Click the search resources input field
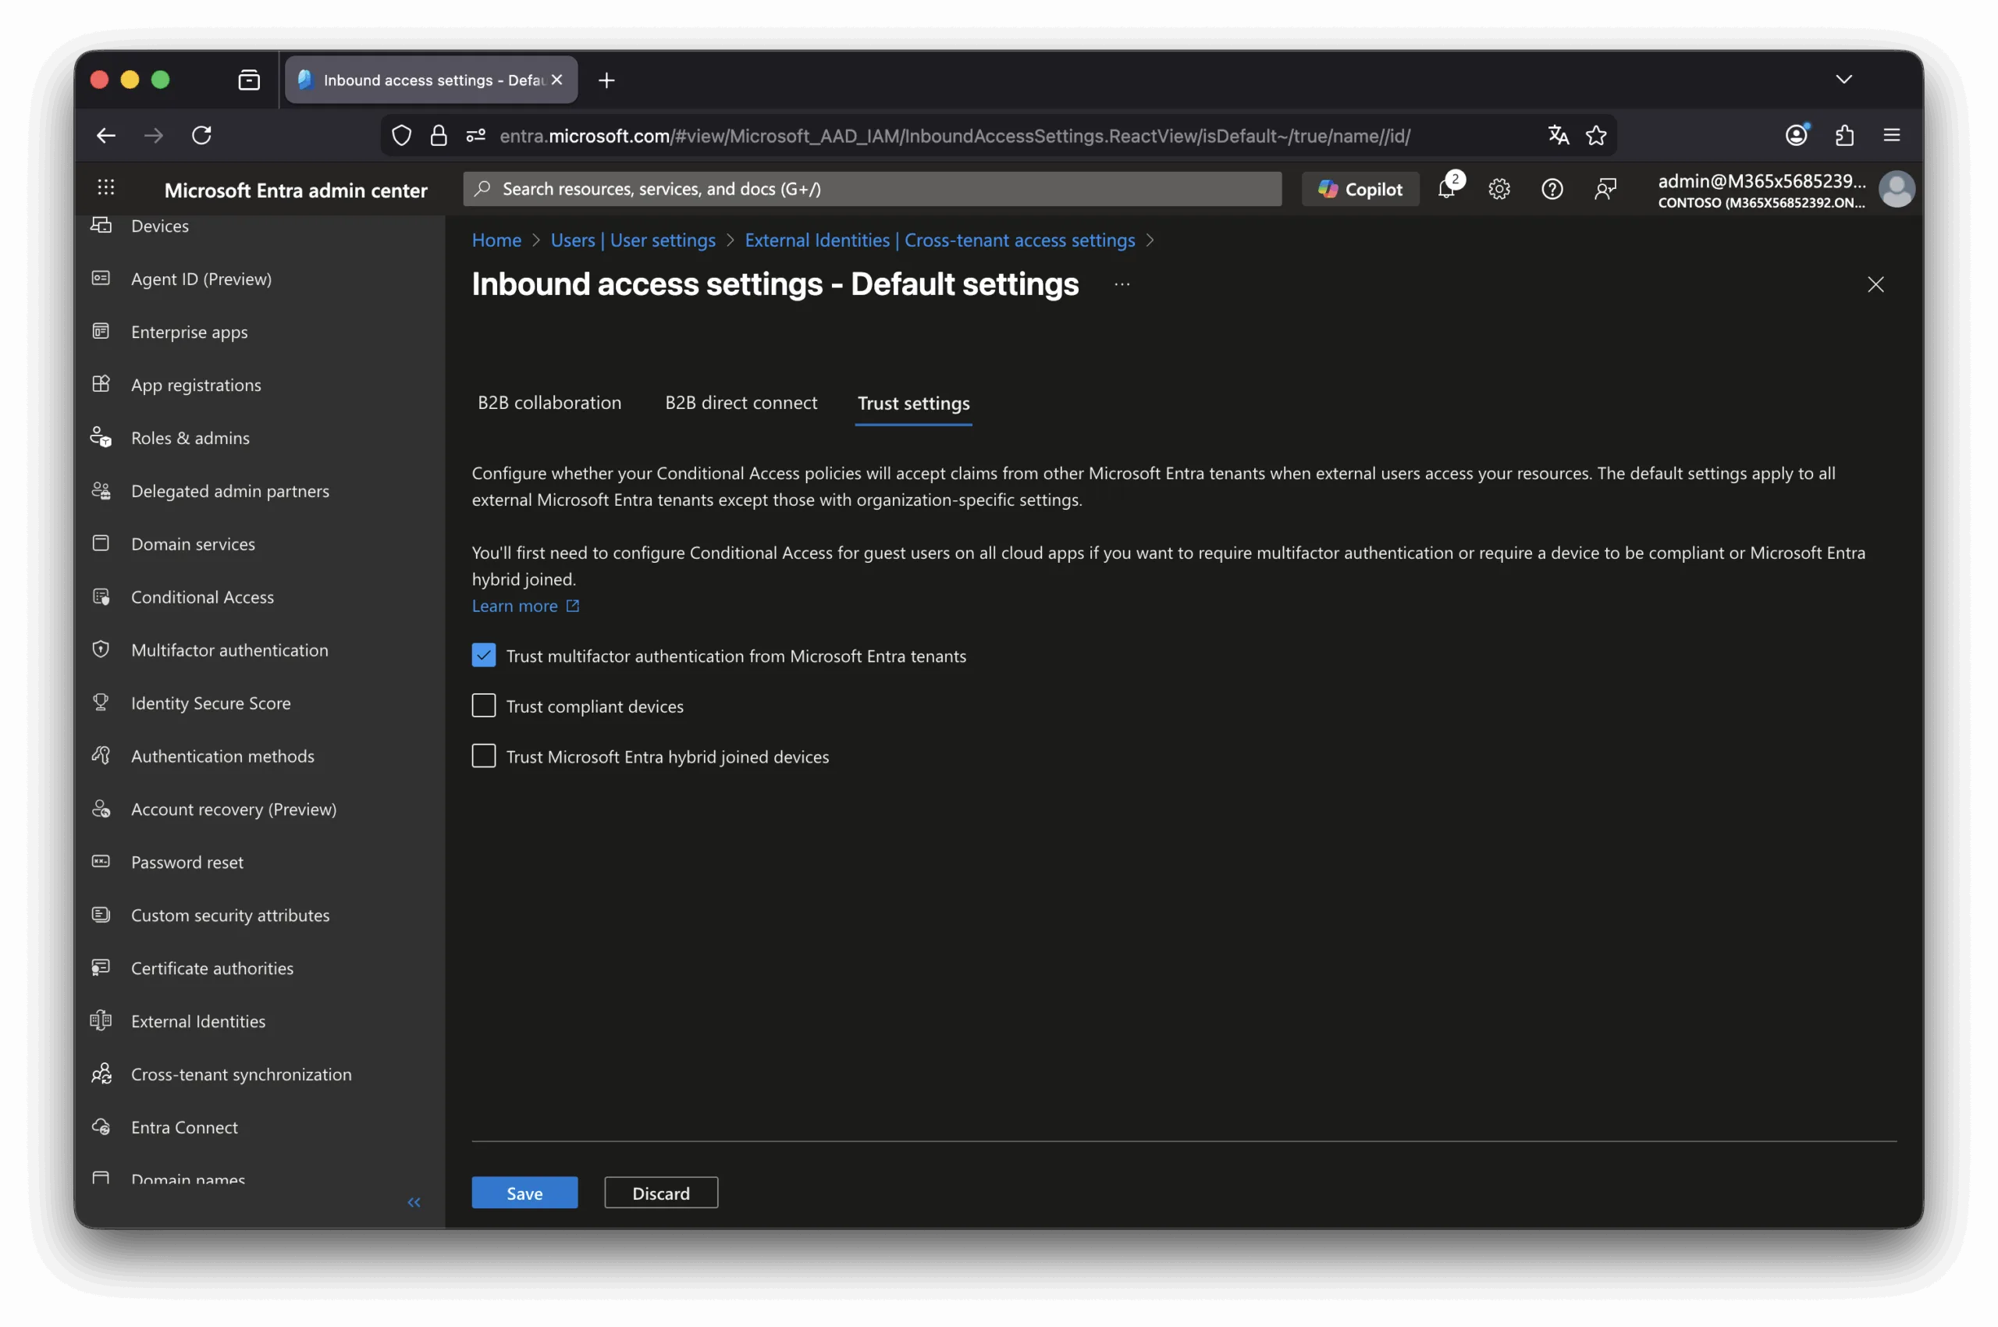1998x1327 pixels. [872, 189]
